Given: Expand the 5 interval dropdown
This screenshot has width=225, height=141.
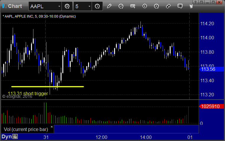Looking at the screenshot, I should (x=89, y=6).
